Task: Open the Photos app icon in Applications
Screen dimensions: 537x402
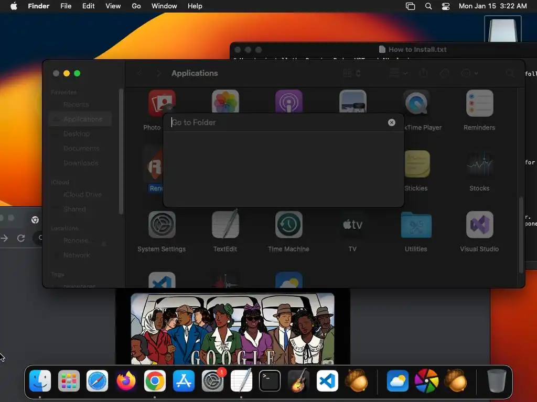Action: point(225,102)
